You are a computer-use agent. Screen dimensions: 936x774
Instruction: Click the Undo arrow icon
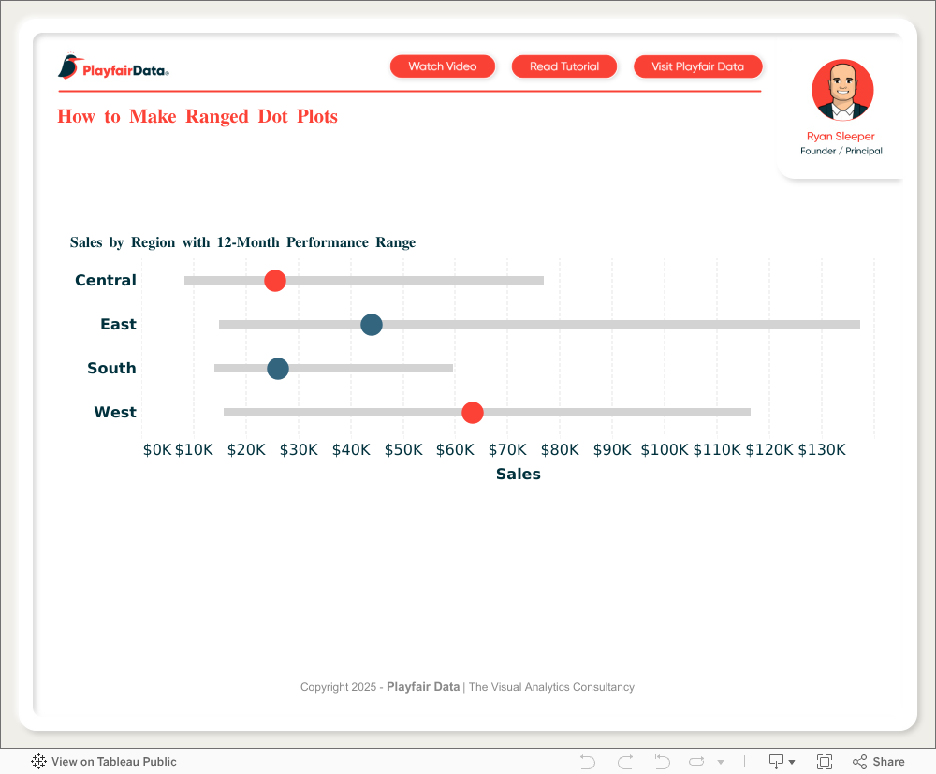588,762
